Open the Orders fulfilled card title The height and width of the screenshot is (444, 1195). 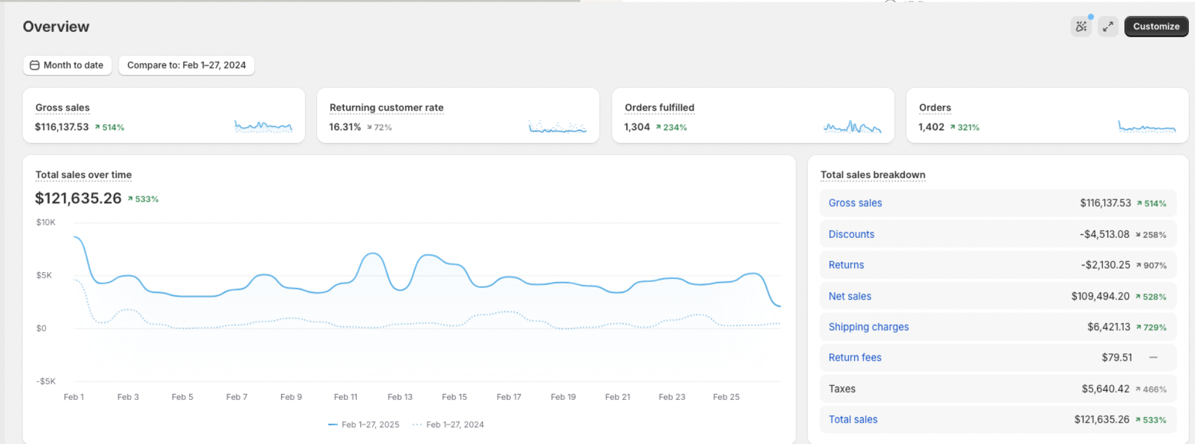click(x=659, y=108)
